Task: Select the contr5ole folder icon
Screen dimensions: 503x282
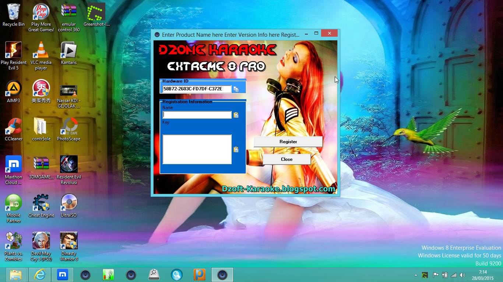Action: click(x=41, y=130)
